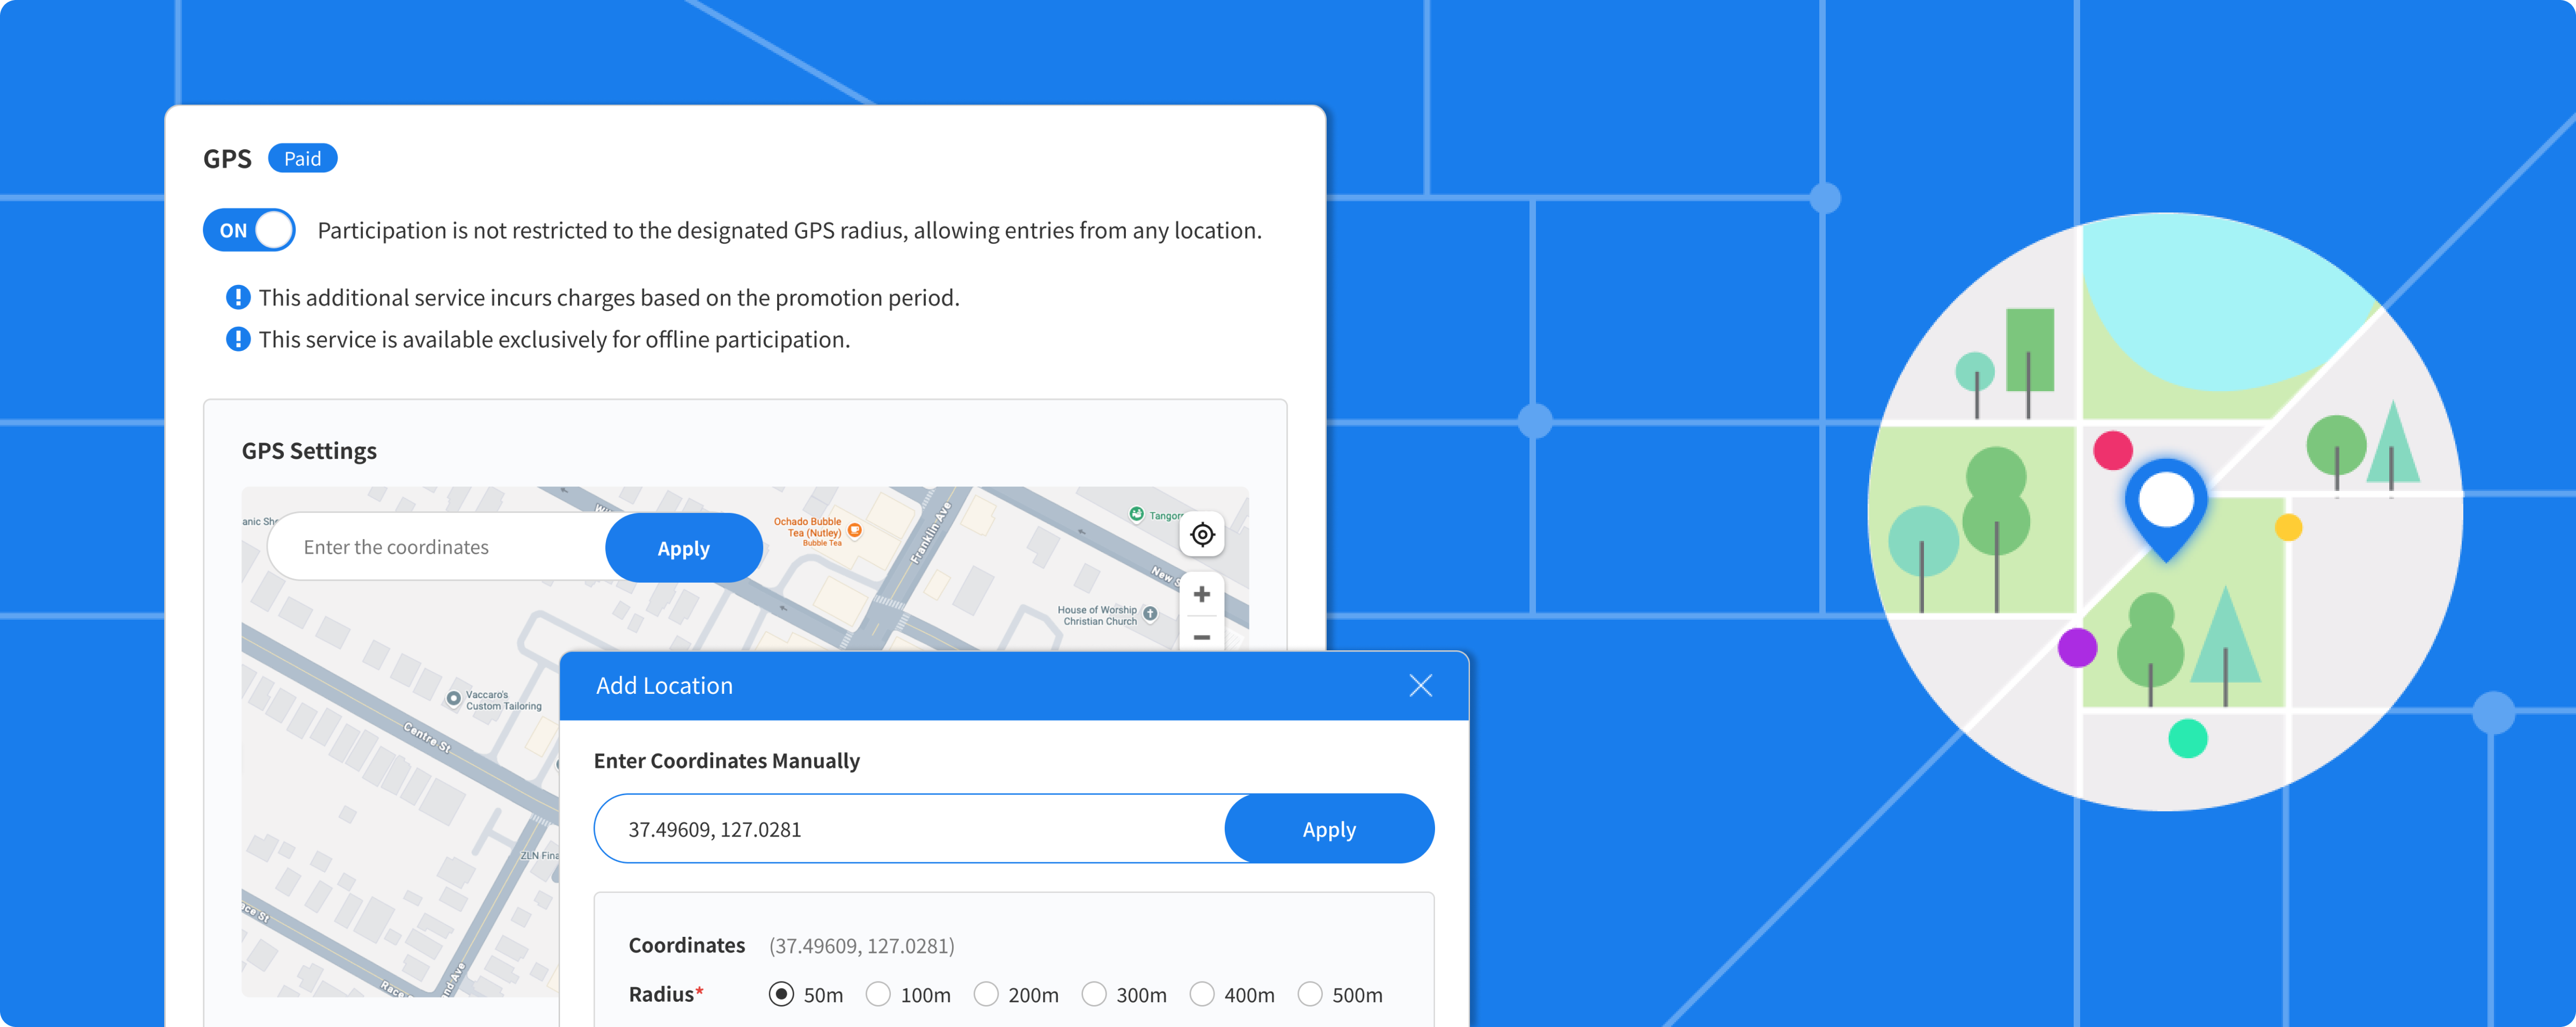The height and width of the screenshot is (1027, 2576).
Task: Click the info icon beside offline notice
Action: (x=238, y=339)
